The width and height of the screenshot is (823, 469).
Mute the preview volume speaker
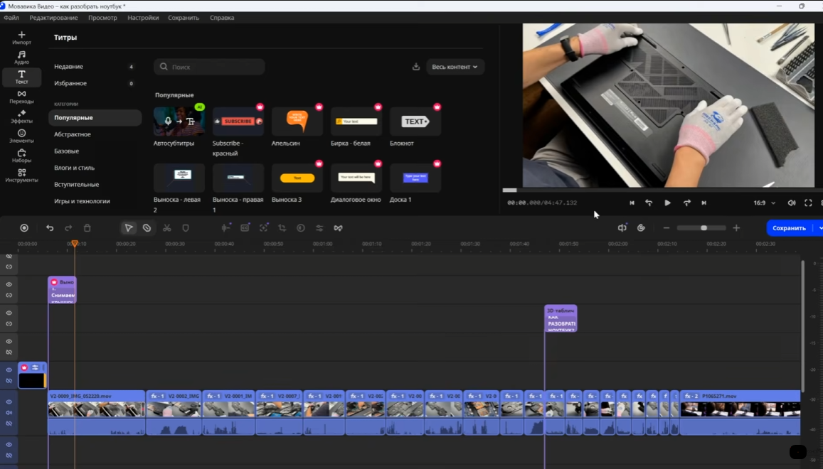792,203
